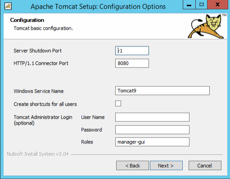Go to previous step with Back button
230x179 pixels.
tap(132, 166)
